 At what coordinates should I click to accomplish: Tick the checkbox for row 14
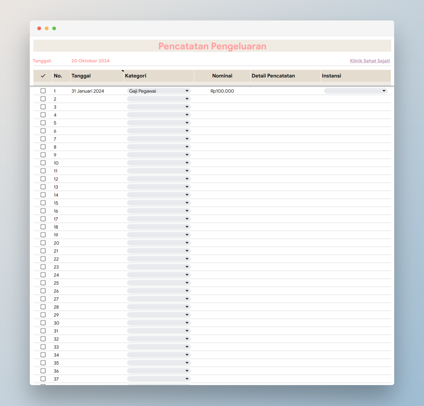43,195
